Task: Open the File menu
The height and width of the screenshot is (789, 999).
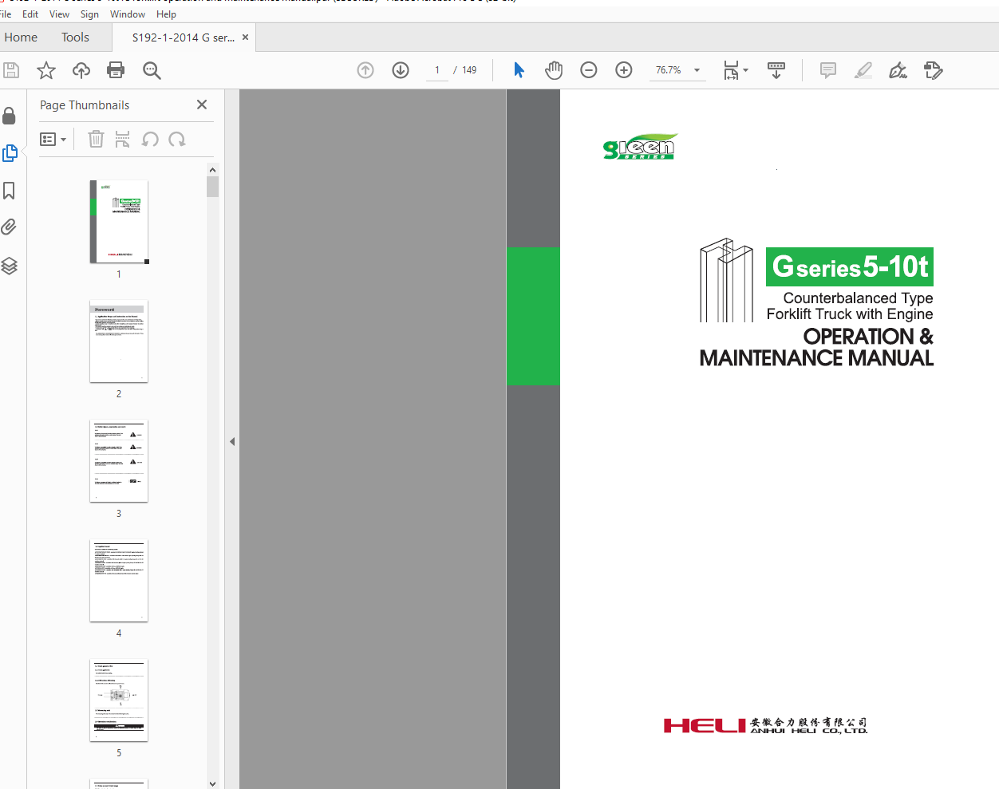Action: (6, 14)
